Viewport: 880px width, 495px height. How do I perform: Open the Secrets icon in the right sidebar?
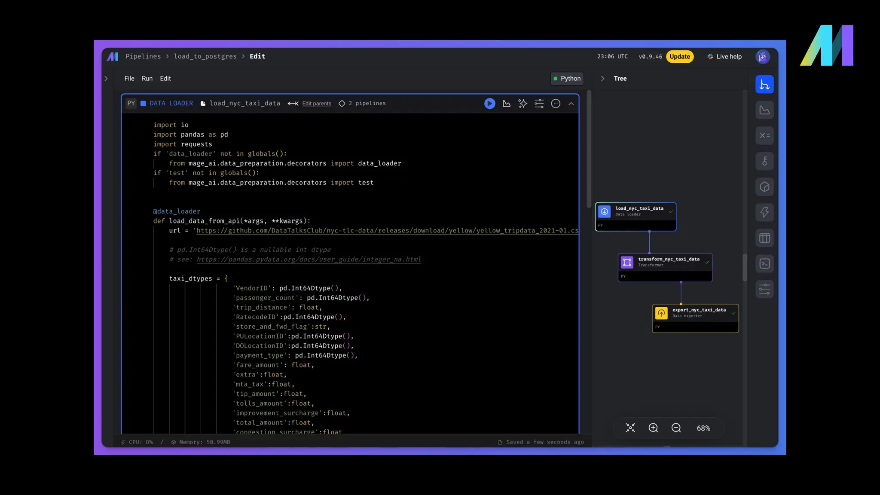(x=764, y=161)
